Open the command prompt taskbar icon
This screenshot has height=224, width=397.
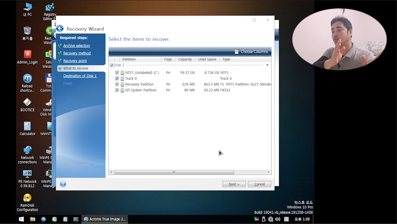tap(76, 219)
